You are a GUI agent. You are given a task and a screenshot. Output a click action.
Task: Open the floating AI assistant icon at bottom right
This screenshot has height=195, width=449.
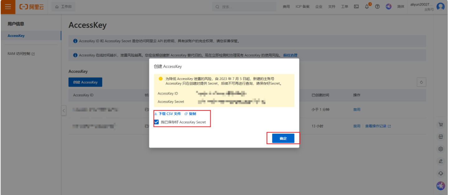point(441,185)
